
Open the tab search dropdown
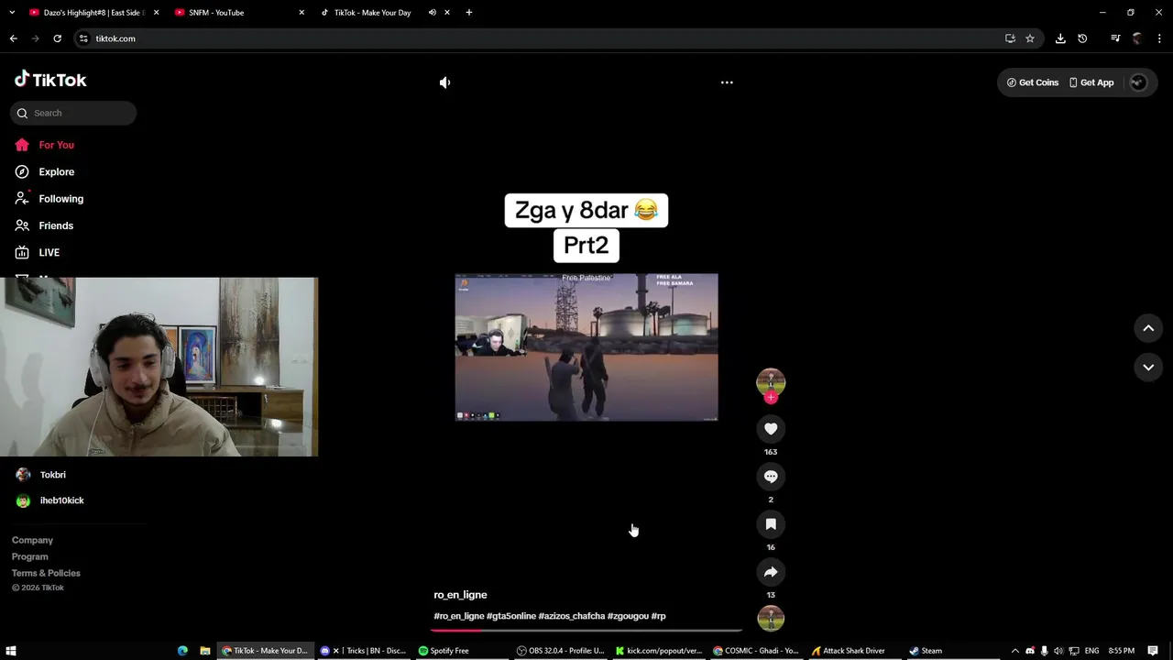pos(12,13)
